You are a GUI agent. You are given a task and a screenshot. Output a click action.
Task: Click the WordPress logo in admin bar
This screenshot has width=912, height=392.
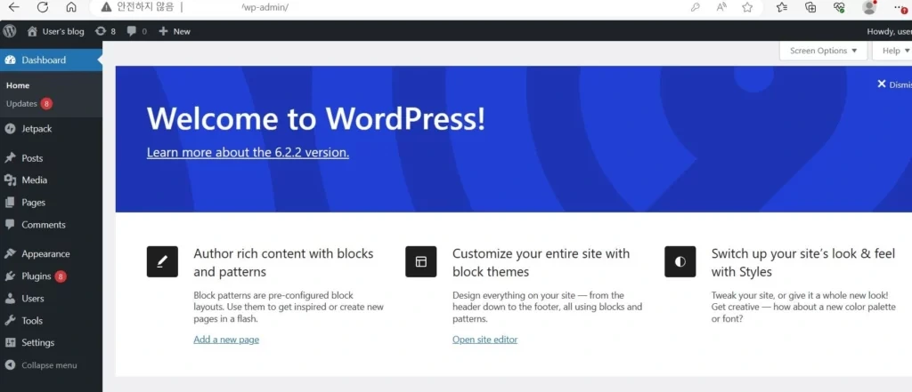coord(9,31)
